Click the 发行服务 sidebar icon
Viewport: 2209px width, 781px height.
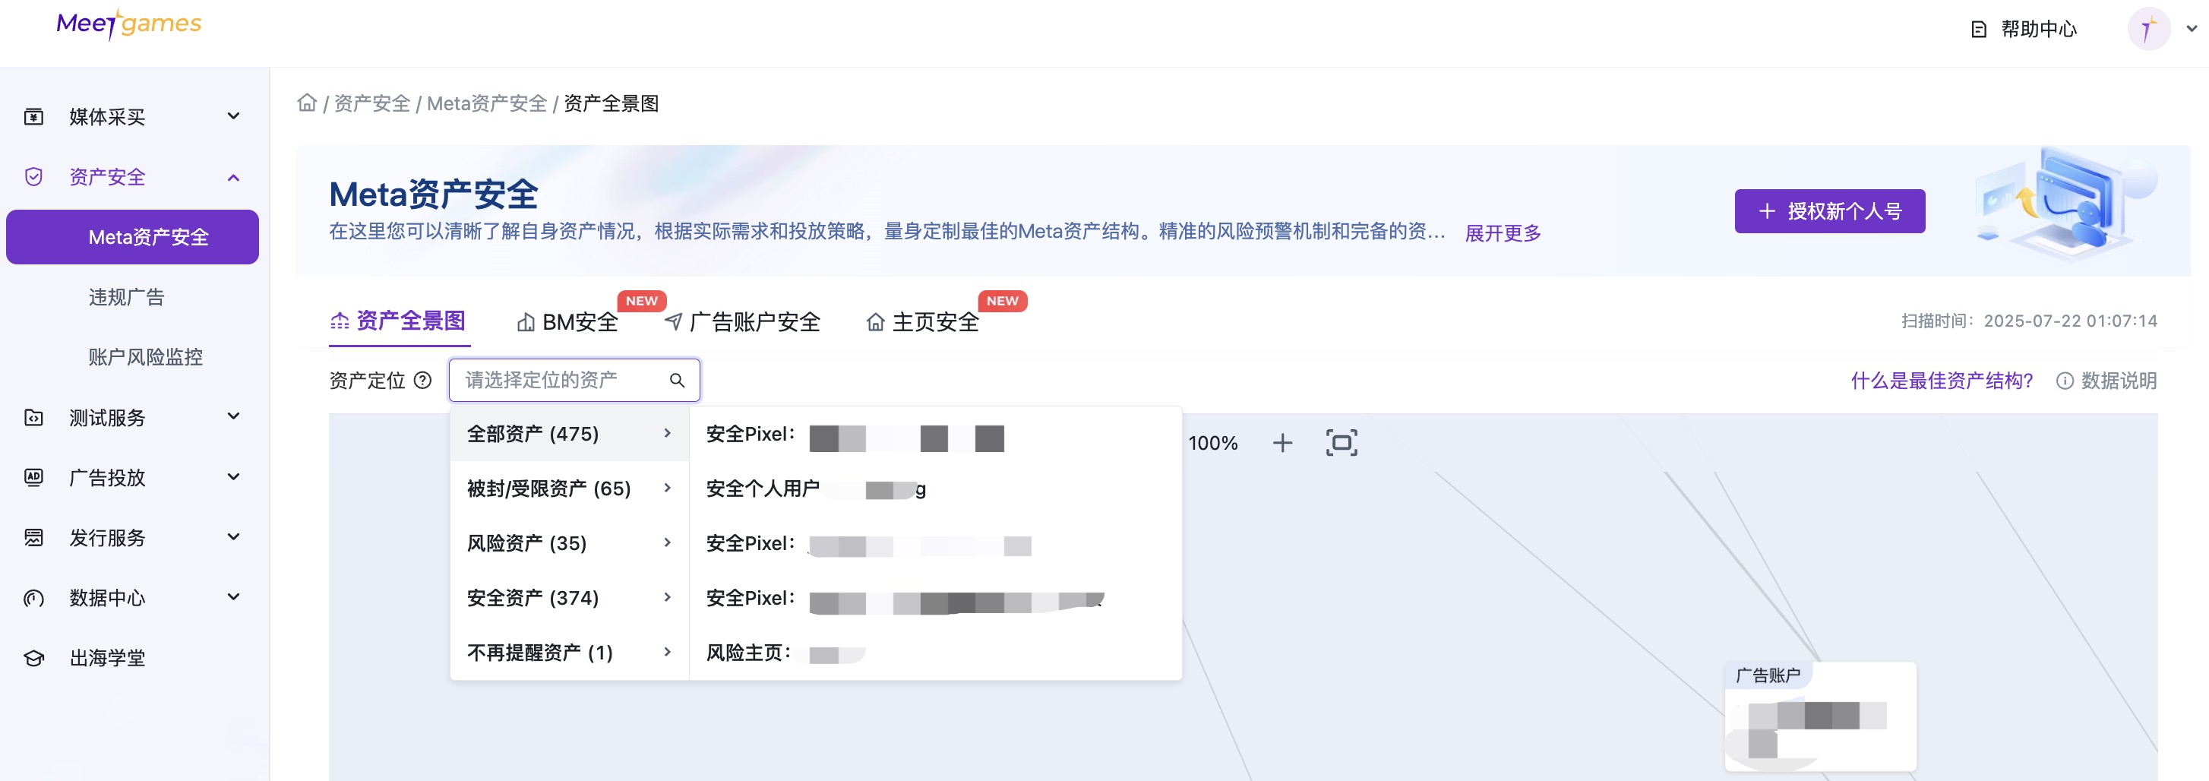(x=33, y=538)
